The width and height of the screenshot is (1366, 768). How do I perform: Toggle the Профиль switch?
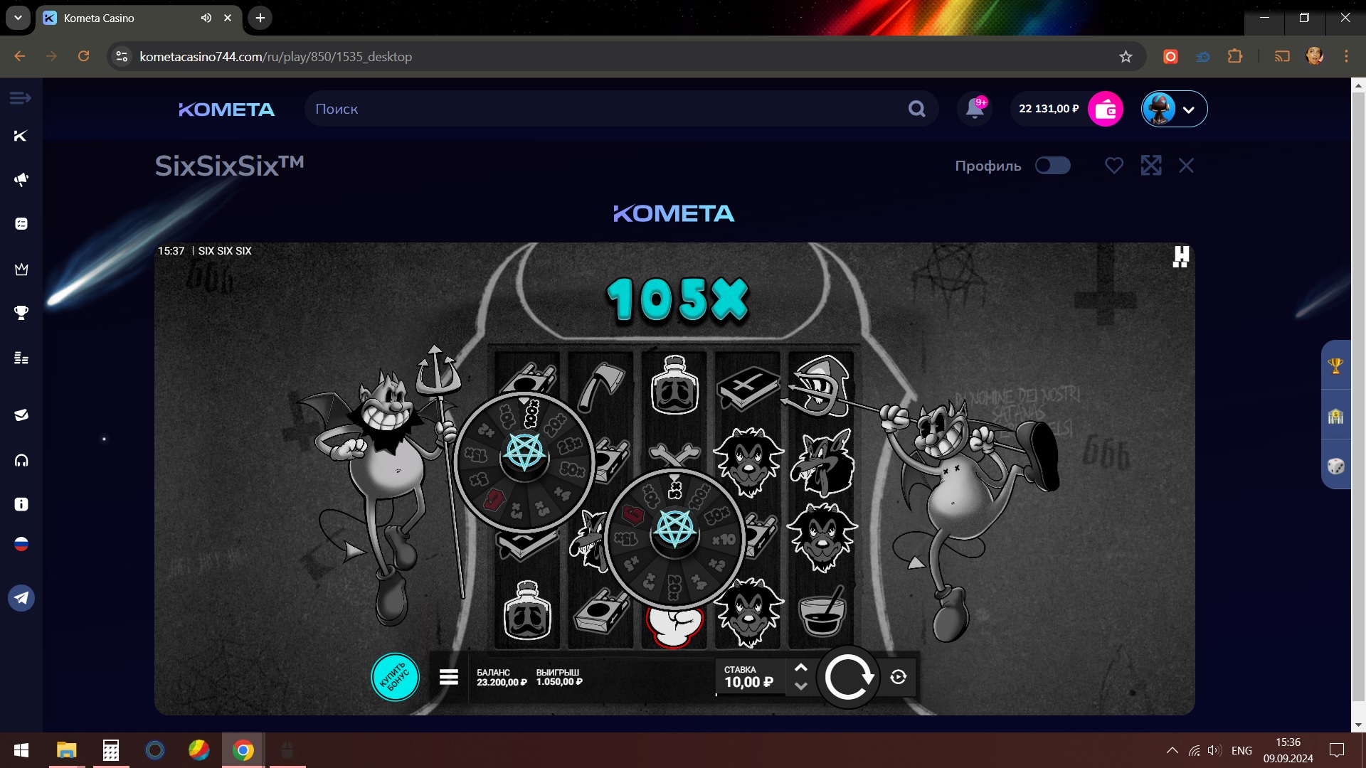(x=1052, y=166)
